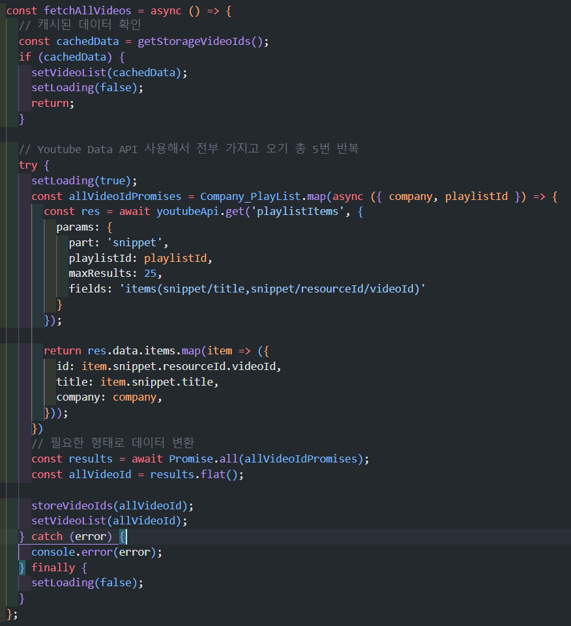Click the standalone 'return;' statement
The height and width of the screenshot is (626, 571).
click(x=53, y=104)
